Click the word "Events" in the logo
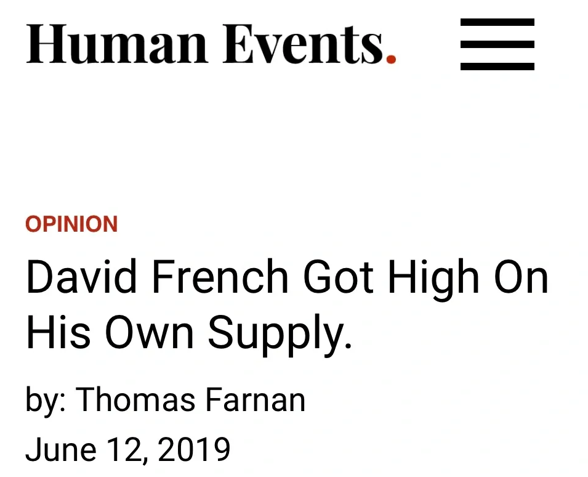The width and height of the screenshot is (588, 477). pyautogui.click(x=302, y=44)
